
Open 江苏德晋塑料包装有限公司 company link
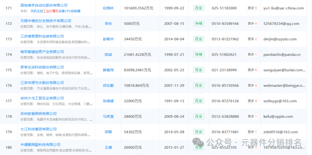[x=42, y=36]
